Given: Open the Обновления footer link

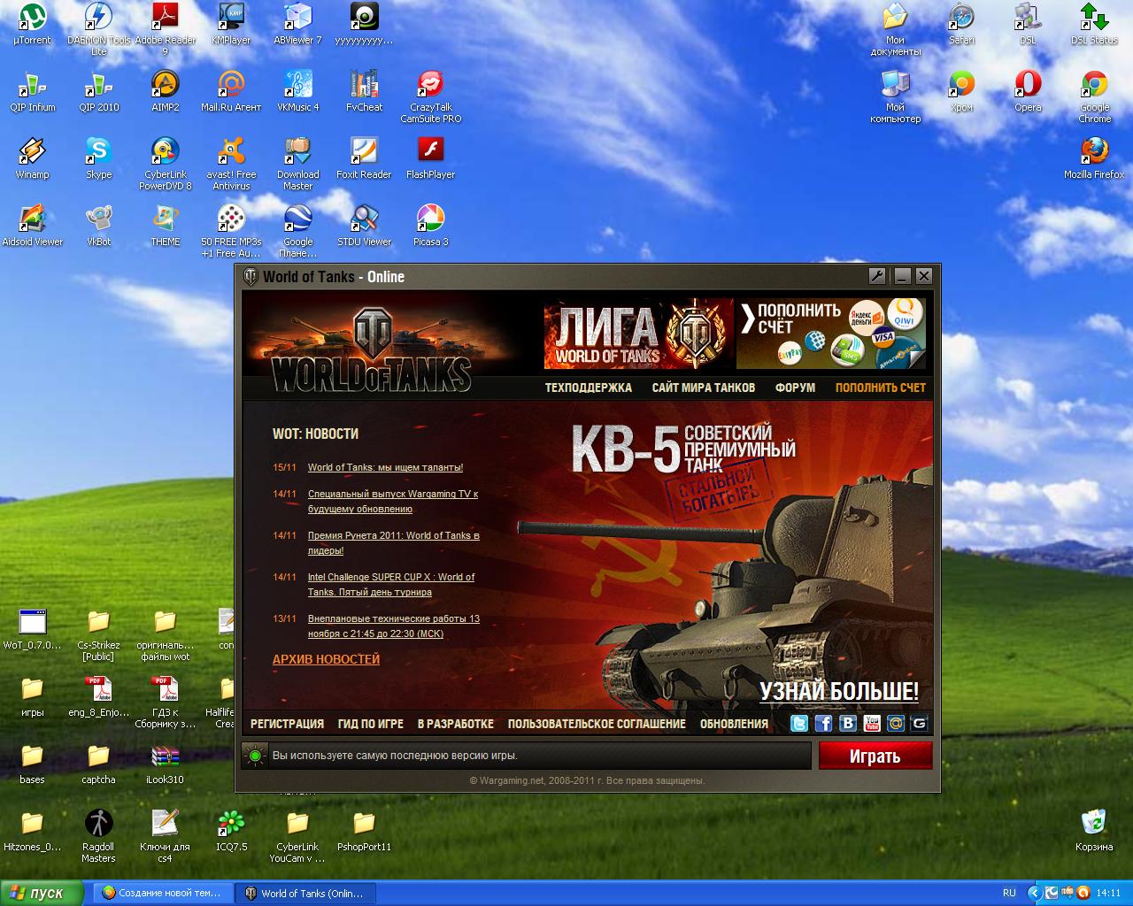Looking at the screenshot, I should (x=734, y=724).
